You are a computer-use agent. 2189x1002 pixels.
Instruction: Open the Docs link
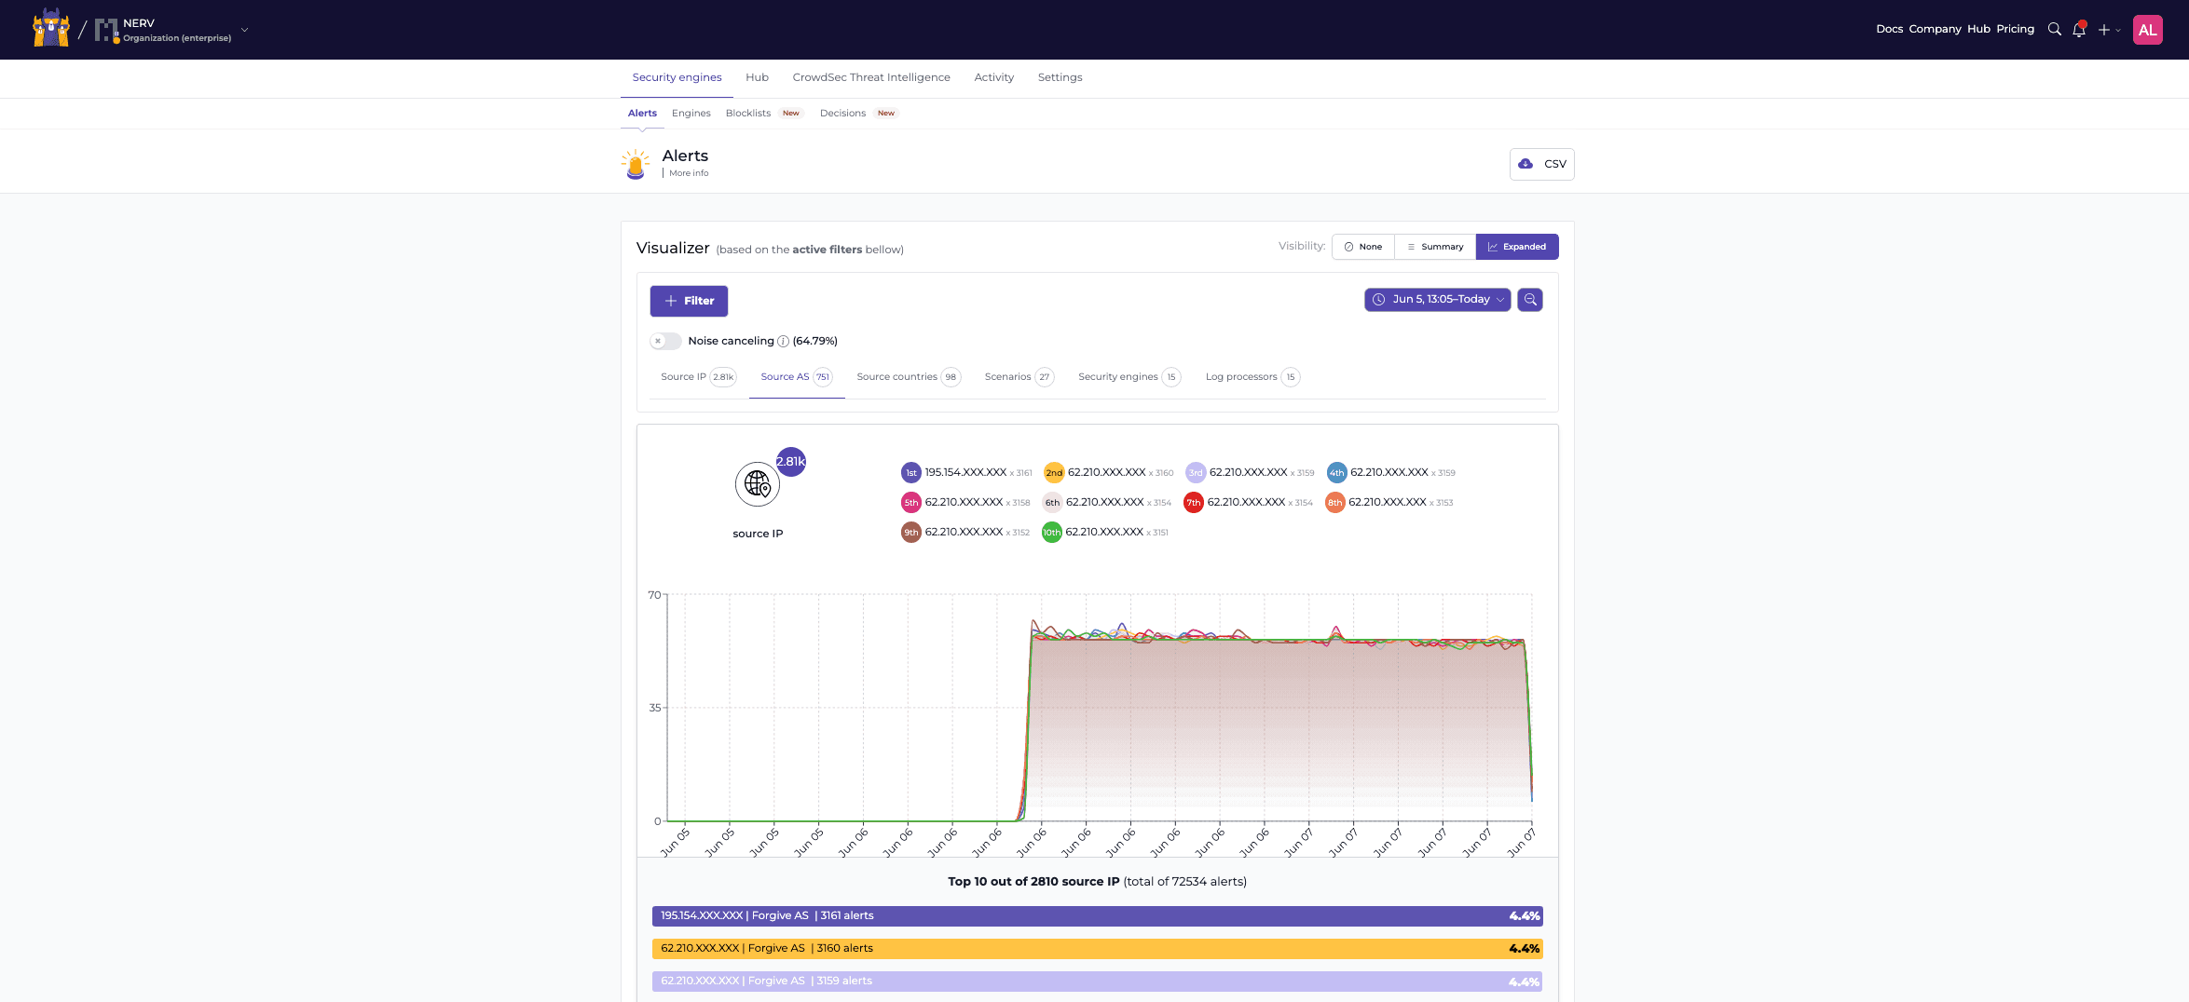(x=1889, y=29)
